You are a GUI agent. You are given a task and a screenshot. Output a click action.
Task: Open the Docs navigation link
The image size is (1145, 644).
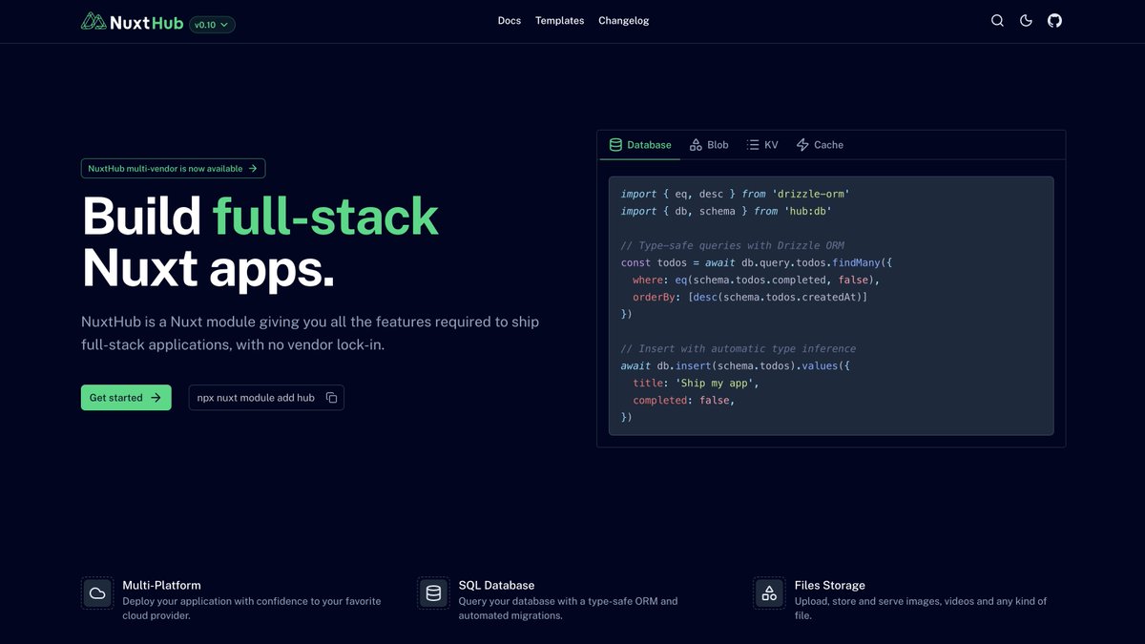click(x=510, y=21)
